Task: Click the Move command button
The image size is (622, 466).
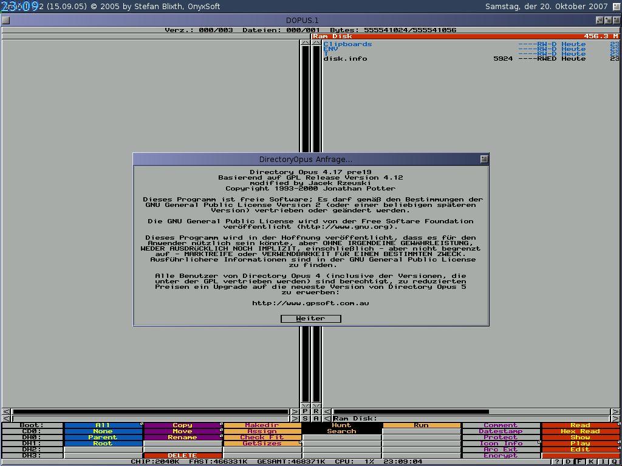Action: point(183,431)
